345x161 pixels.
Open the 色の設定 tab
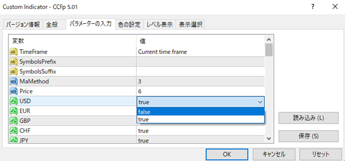tap(129, 24)
